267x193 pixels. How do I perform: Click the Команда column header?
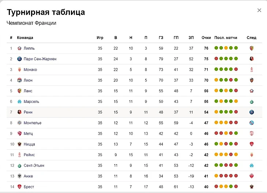(25, 38)
